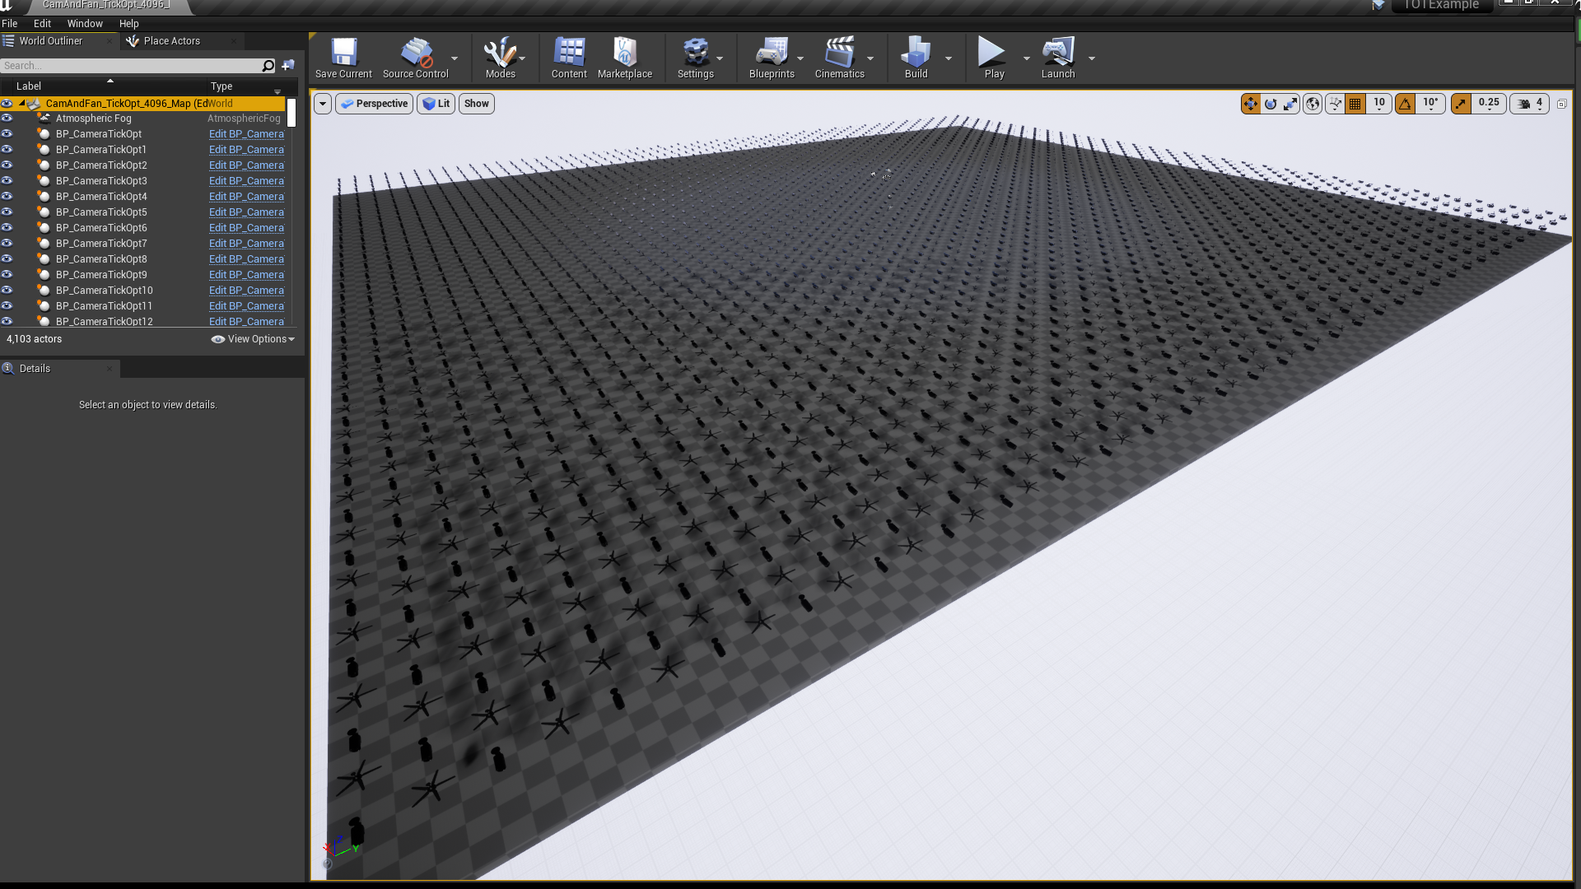1581x889 pixels.
Task: Hide BP_CameraTickOpt3 with its eye icon
Action: [x=7, y=180]
